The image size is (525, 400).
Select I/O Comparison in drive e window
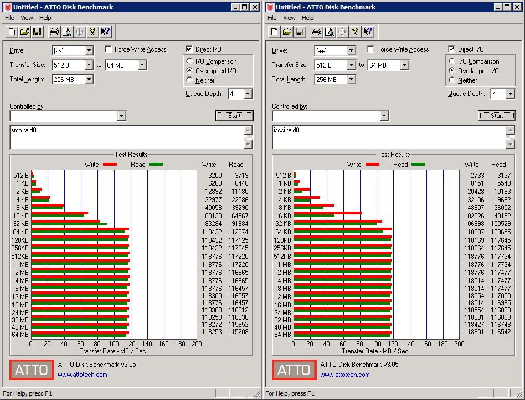[452, 61]
